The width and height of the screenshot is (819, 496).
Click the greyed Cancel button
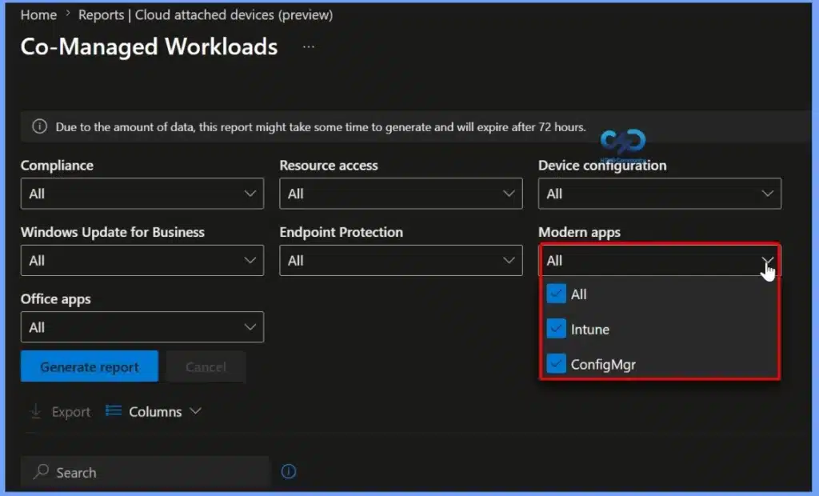click(206, 366)
